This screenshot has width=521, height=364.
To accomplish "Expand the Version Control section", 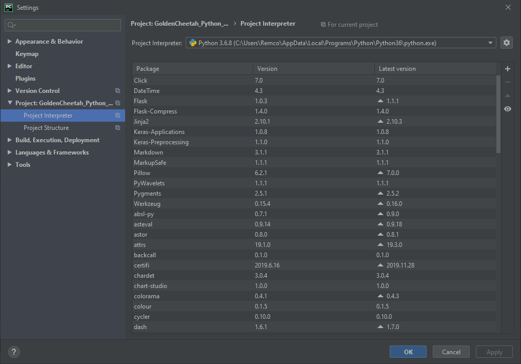I will point(9,90).
